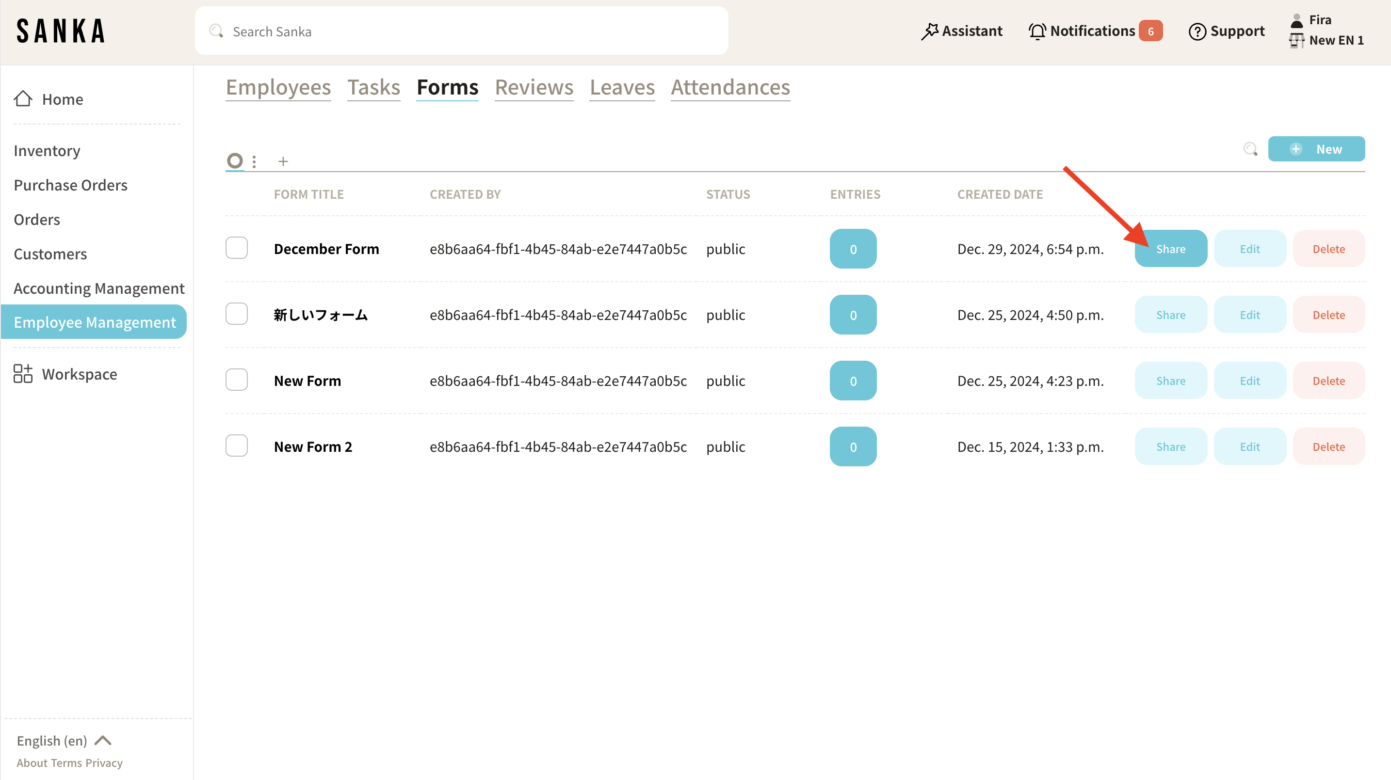The image size is (1391, 780).
Task: Check the December Form checkbox
Action: pos(237,248)
